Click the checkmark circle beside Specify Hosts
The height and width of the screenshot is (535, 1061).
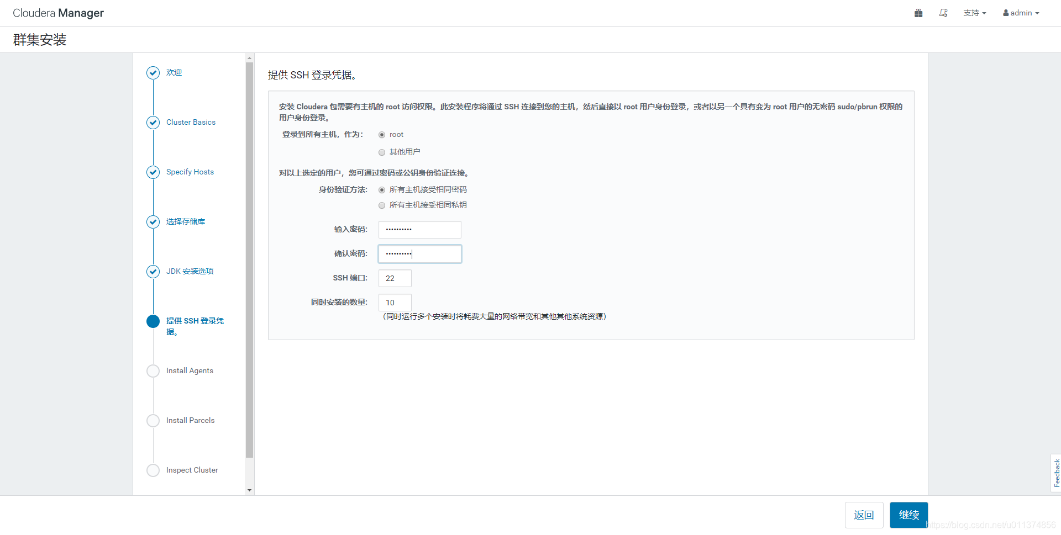tap(153, 172)
